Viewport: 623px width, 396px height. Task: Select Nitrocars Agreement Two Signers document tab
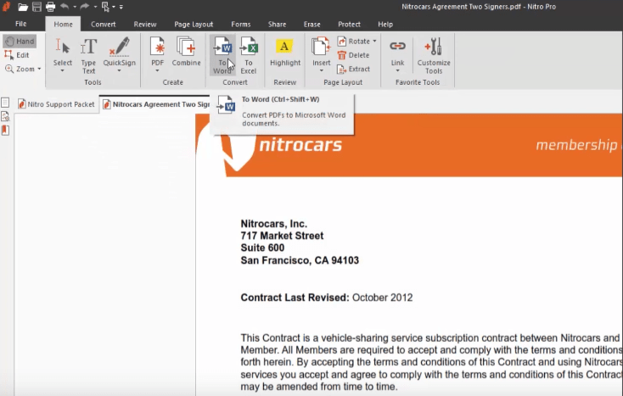[x=155, y=104]
